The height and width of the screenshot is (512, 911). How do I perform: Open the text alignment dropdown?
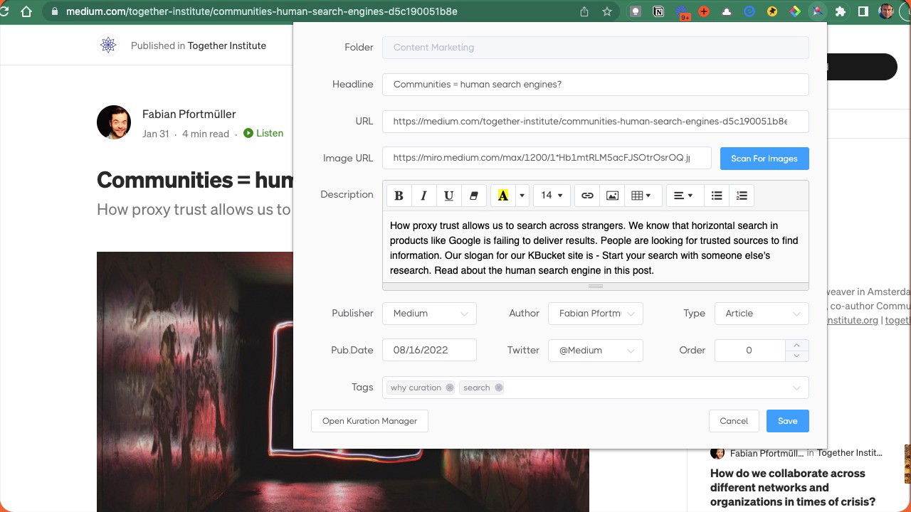(x=683, y=196)
